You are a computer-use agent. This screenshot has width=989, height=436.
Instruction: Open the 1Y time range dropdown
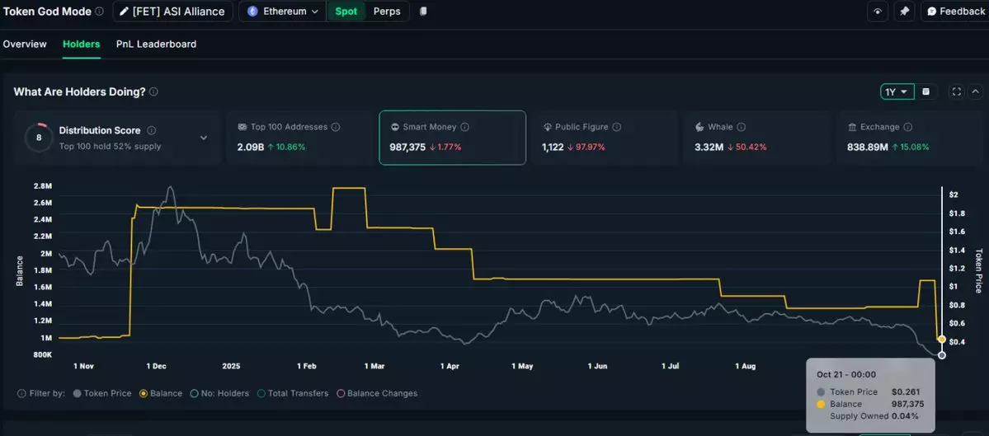coord(897,91)
